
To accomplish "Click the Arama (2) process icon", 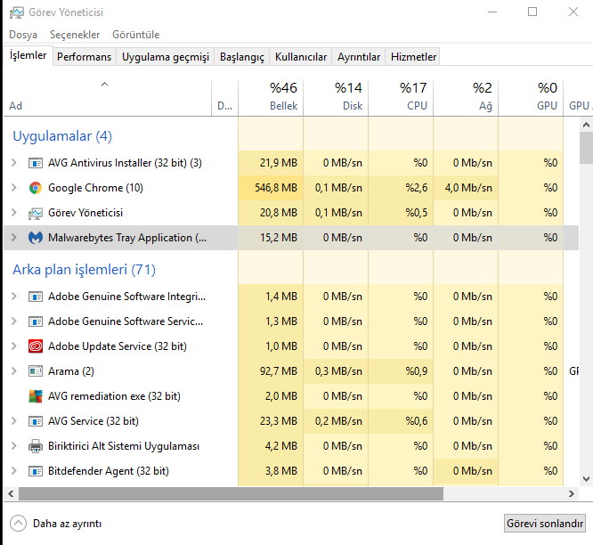I will (36, 371).
